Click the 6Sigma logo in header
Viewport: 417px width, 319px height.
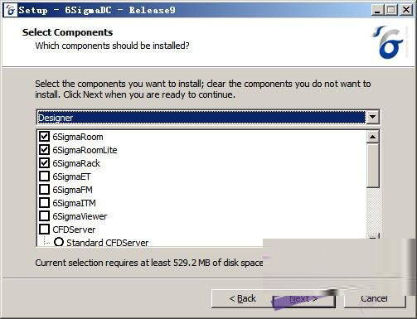coord(387,42)
